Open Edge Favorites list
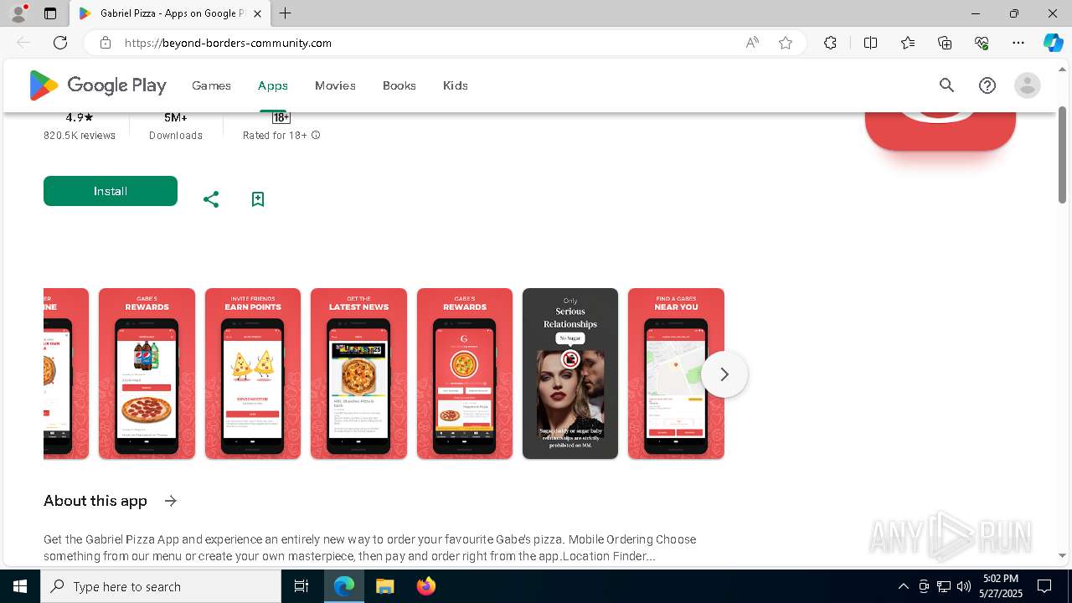The height and width of the screenshot is (603, 1072). pos(908,43)
